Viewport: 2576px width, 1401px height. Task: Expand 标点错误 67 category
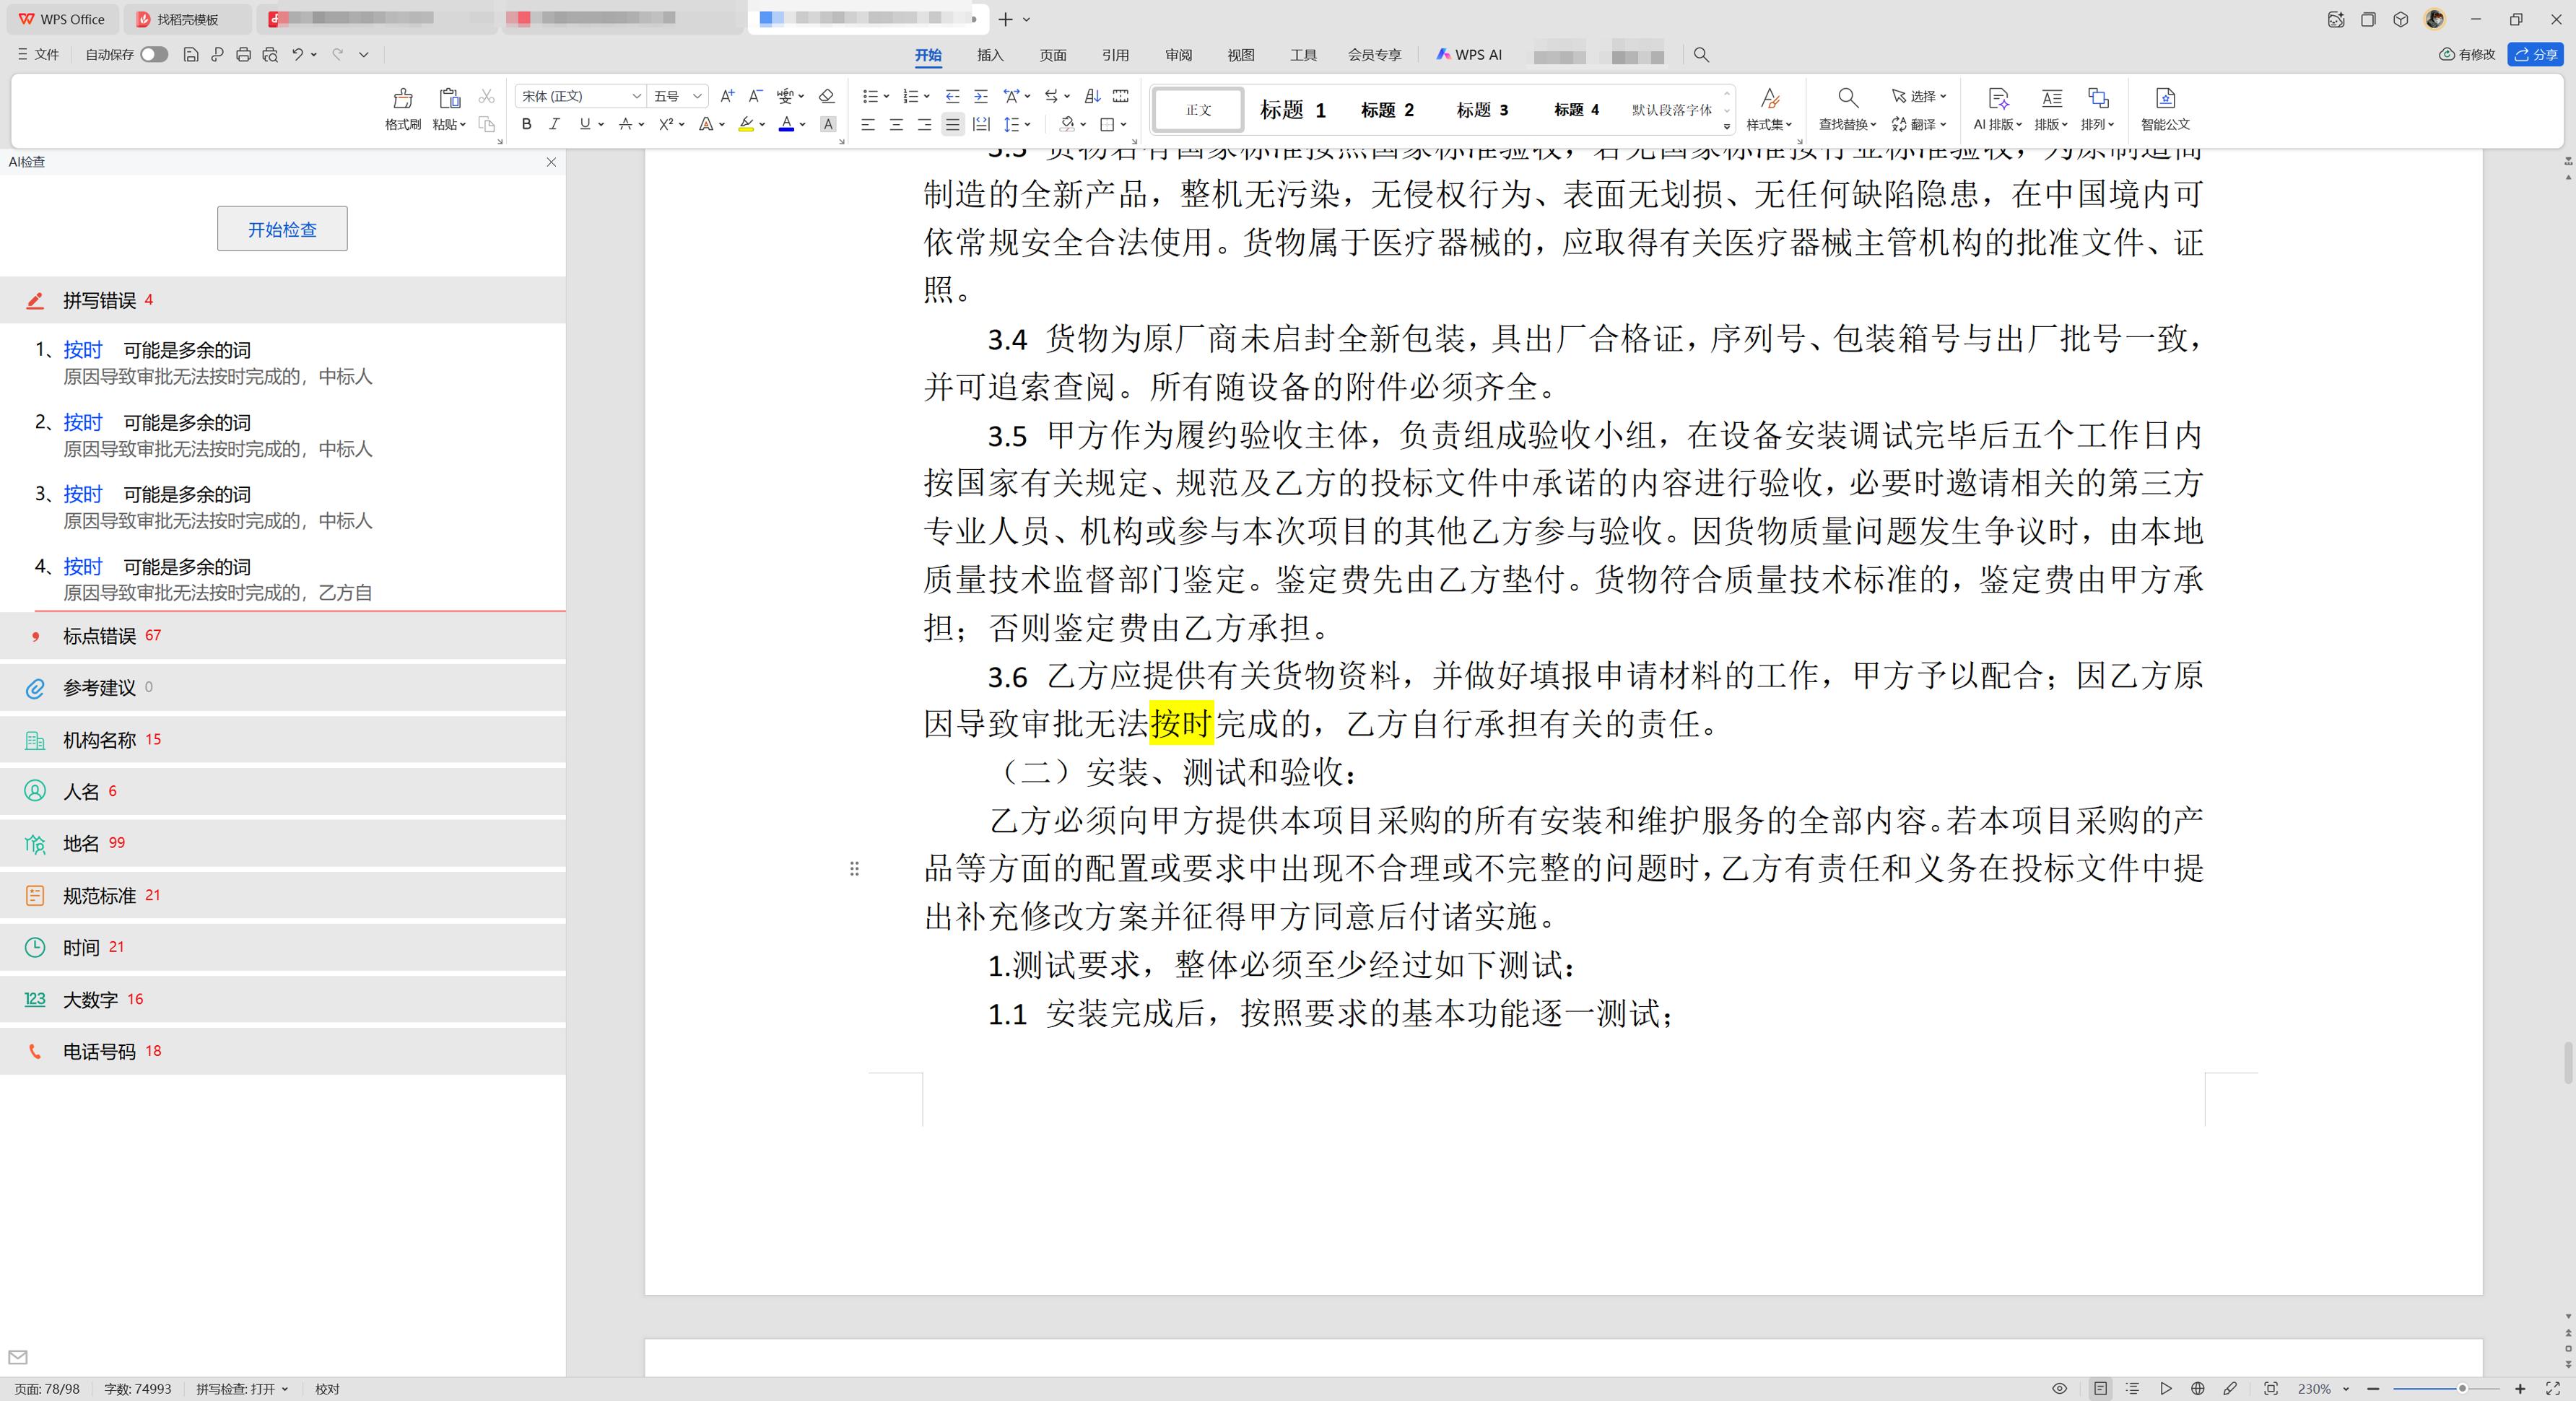(283, 636)
